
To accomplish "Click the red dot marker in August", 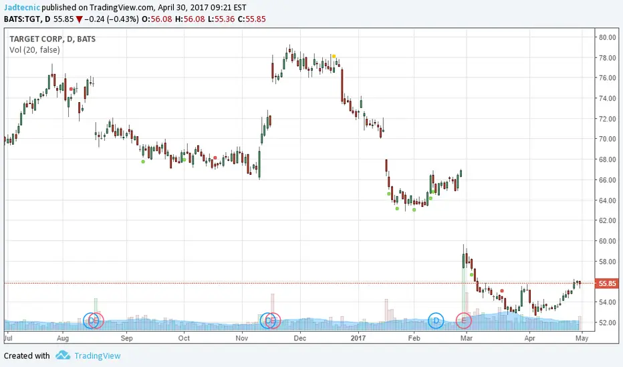I will pyautogui.click(x=71, y=89).
